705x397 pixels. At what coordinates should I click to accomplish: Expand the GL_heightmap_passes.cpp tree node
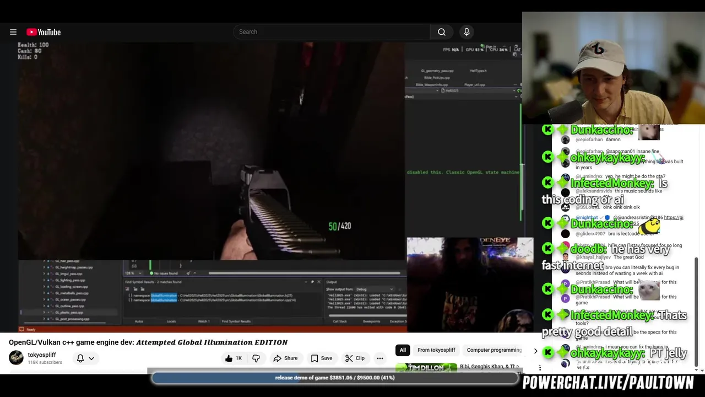click(x=44, y=267)
